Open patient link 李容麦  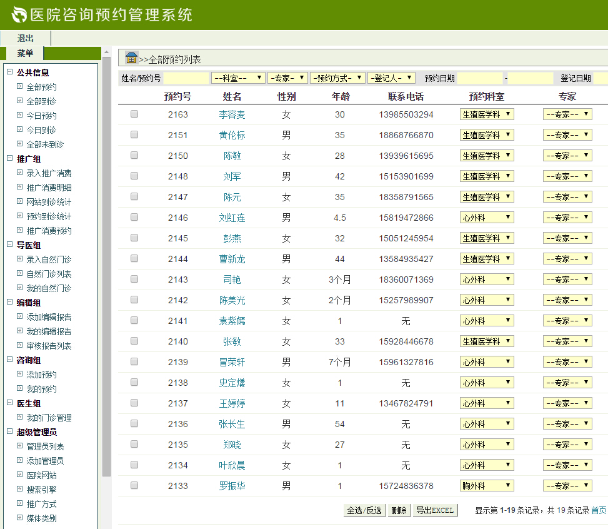tap(232, 114)
